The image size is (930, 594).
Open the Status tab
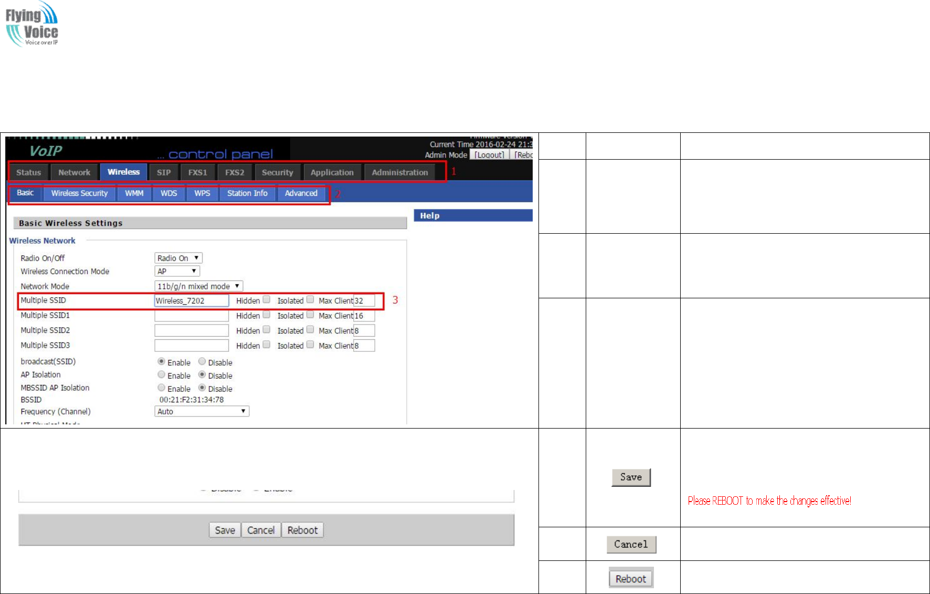[x=28, y=172]
